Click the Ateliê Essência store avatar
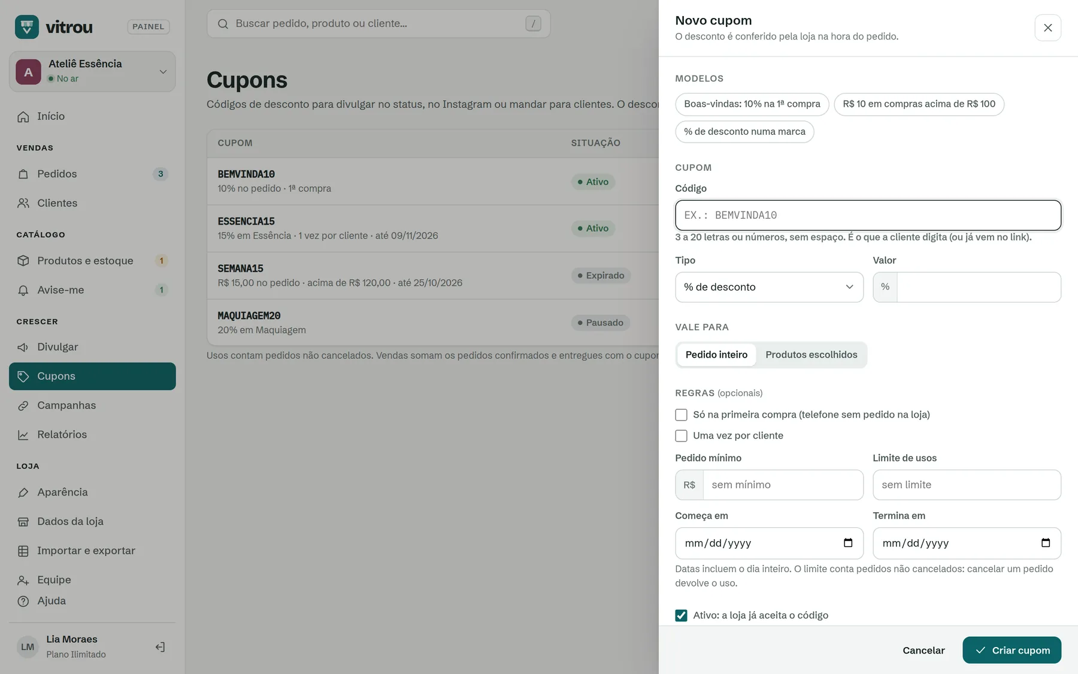 coord(28,72)
